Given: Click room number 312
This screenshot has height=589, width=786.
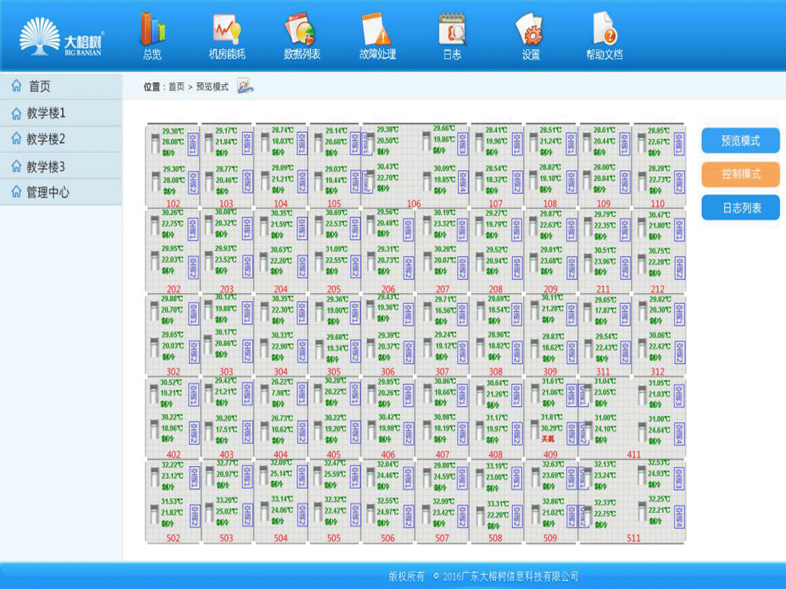Looking at the screenshot, I should 657,372.
